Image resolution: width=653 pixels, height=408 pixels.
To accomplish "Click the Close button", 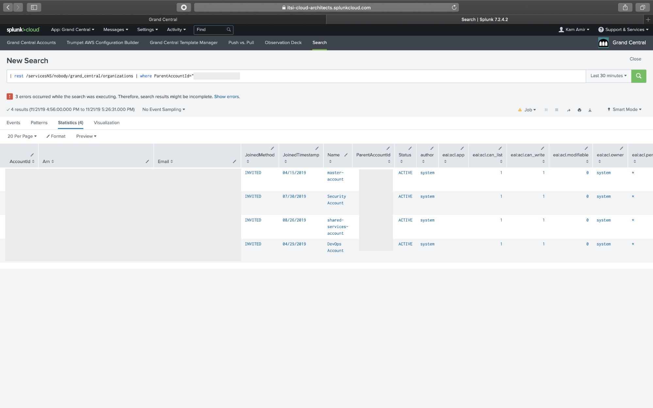I will click(x=635, y=59).
